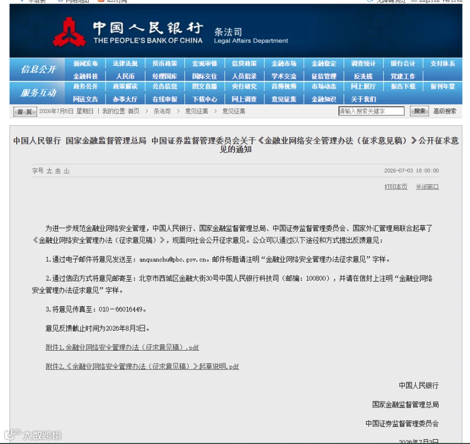Open 音频视频 menu item
The height and width of the screenshot is (444, 470).
point(284,87)
